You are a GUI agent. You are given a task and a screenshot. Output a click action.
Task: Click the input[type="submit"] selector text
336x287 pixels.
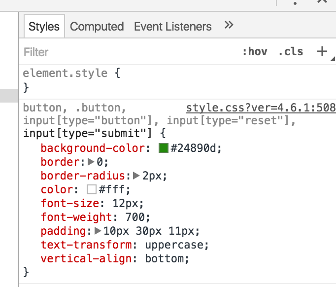coord(87,134)
